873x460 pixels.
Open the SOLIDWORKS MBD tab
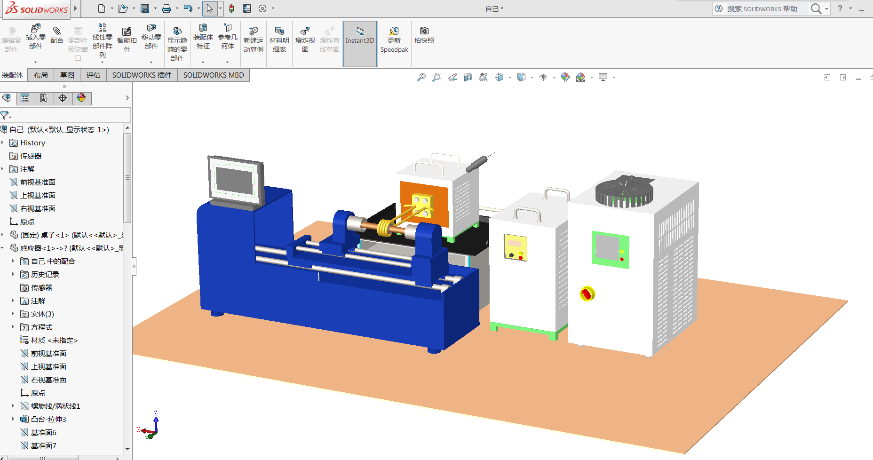tap(214, 75)
